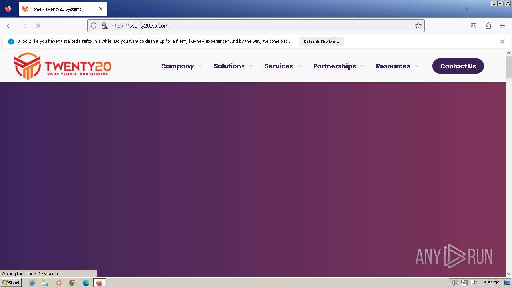Click the Refresh Firefox button
The image size is (512, 288).
click(321, 42)
